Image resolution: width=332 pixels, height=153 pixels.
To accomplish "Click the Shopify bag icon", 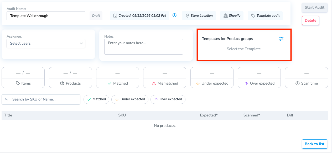I will [225, 16].
